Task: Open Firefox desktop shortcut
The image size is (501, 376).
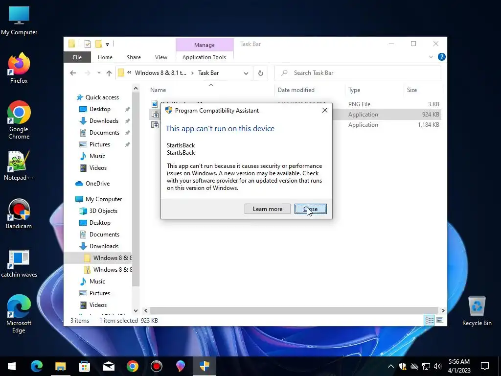Action: [x=19, y=69]
